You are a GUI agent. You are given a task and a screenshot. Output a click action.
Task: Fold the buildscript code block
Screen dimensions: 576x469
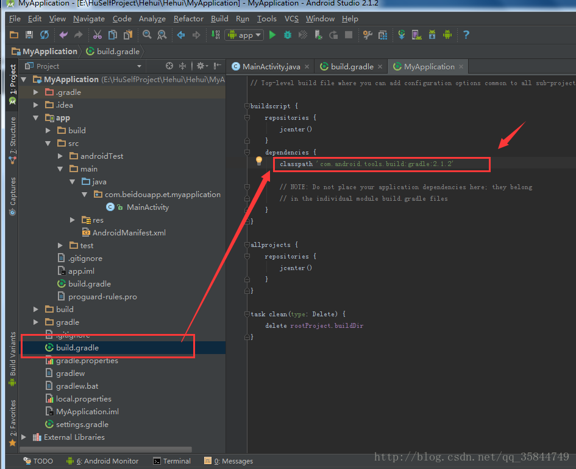pos(247,106)
